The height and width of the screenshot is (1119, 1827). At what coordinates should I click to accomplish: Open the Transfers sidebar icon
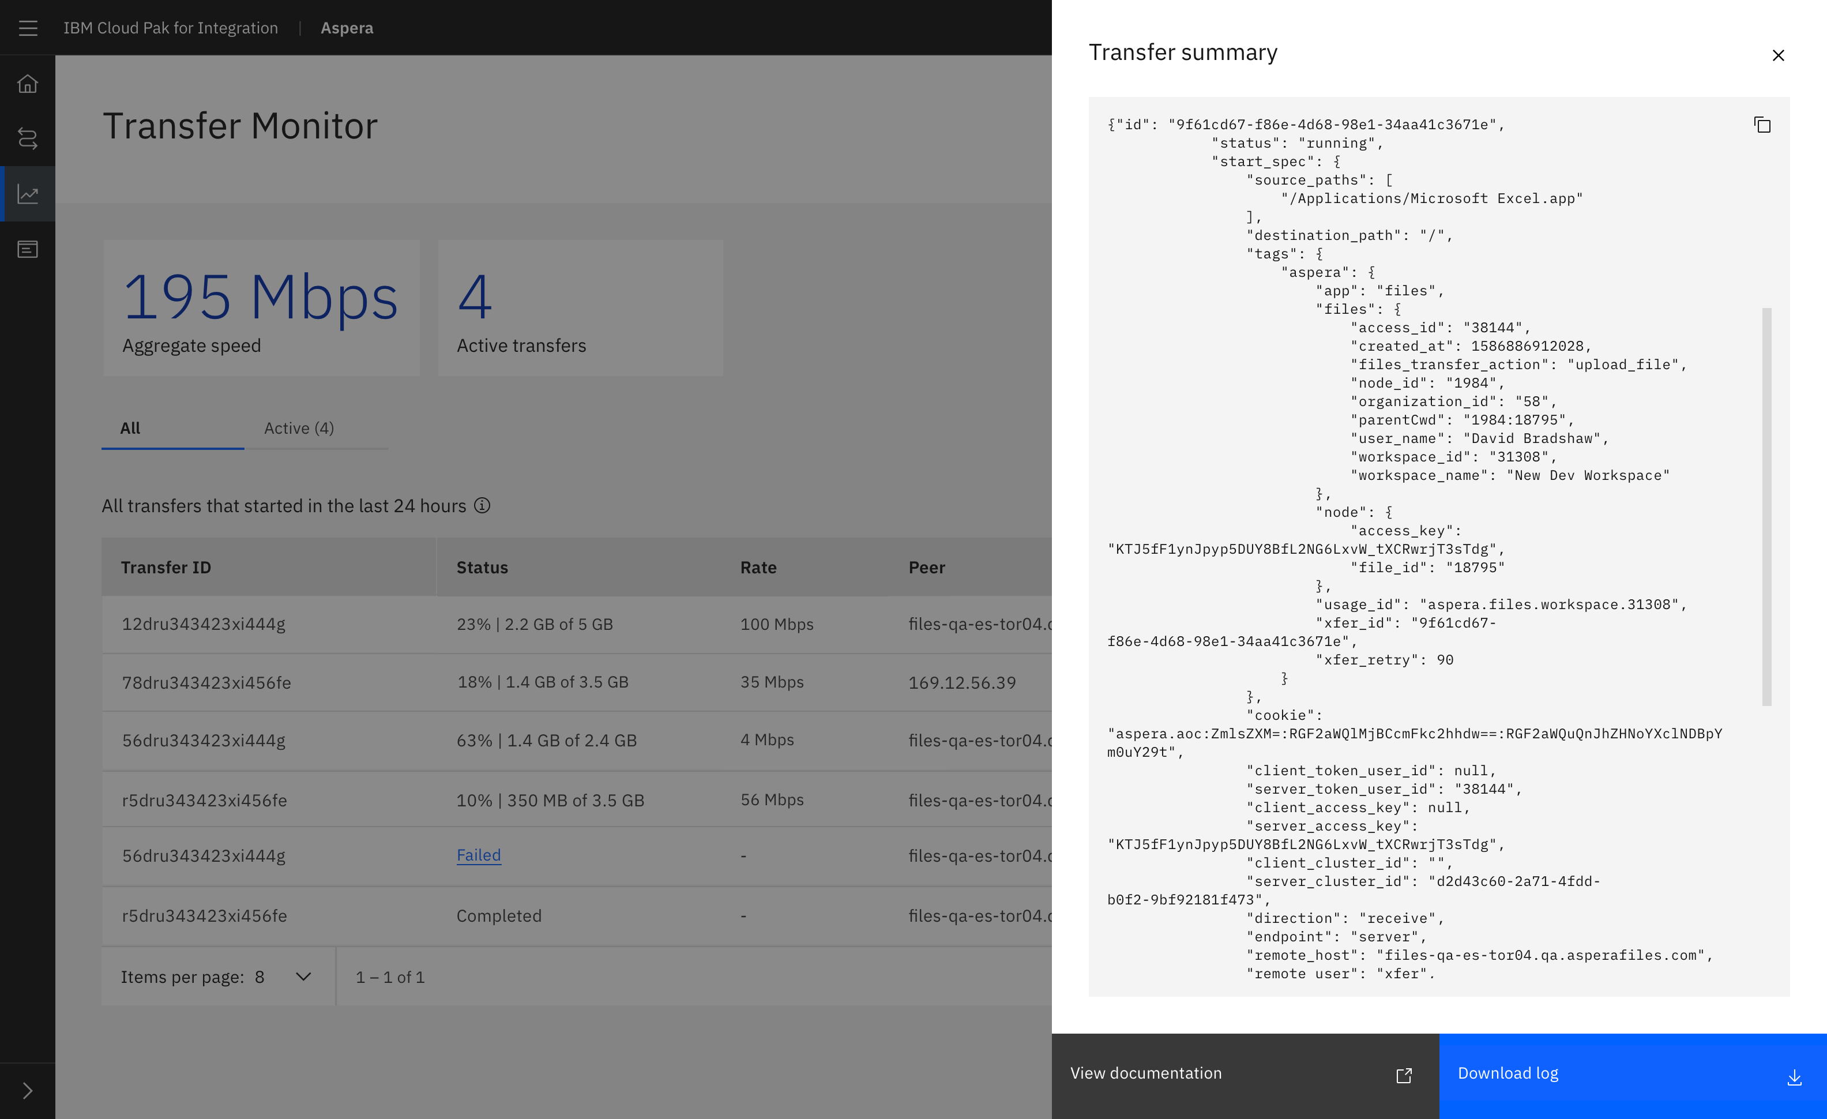click(28, 138)
